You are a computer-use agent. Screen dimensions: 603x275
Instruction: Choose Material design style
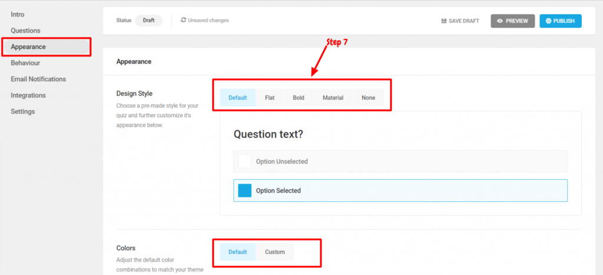coord(333,98)
